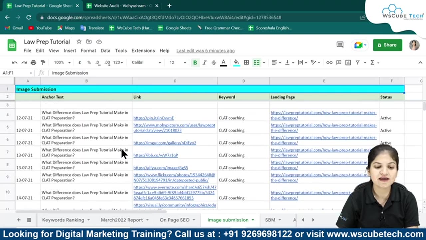Open the Insert menu
The height and width of the screenshot is (240, 426).
(70, 51)
